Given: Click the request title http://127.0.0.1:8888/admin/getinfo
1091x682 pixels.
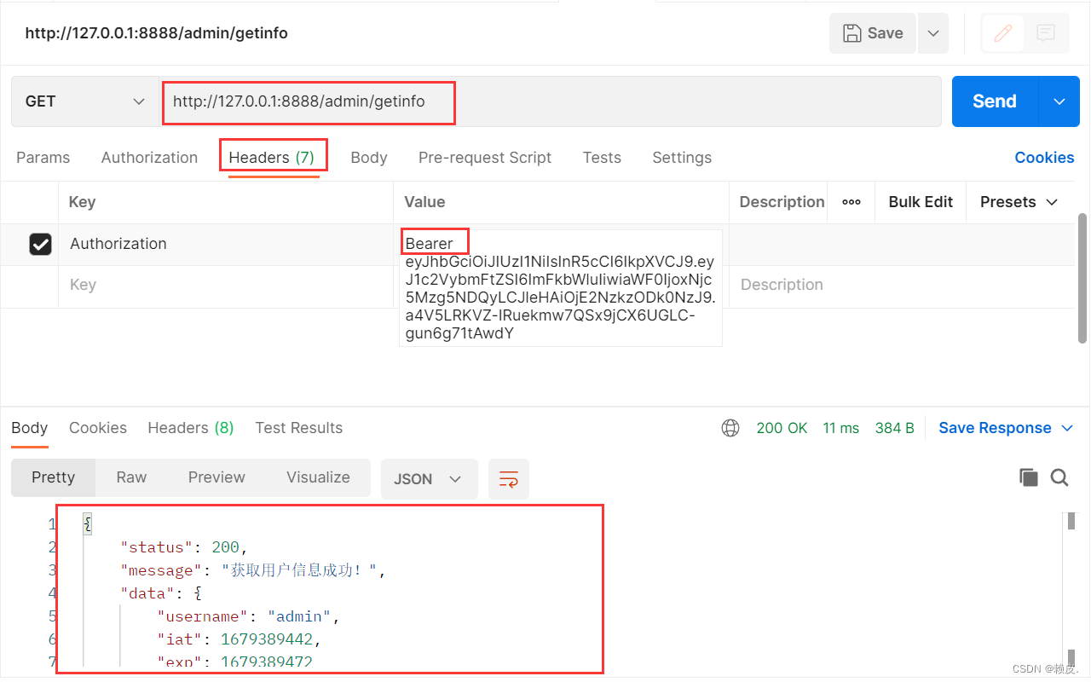Looking at the screenshot, I should [x=157, y=33].
